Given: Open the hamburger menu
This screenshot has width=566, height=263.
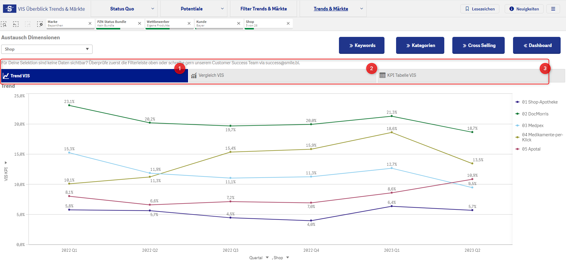Looking at the screenshot, I should [553, 9].
